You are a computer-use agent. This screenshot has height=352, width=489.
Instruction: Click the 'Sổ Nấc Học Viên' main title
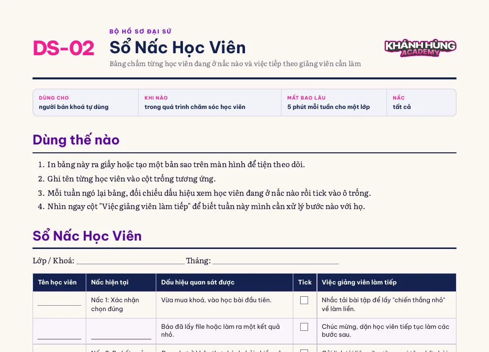[x=177, y=47]
